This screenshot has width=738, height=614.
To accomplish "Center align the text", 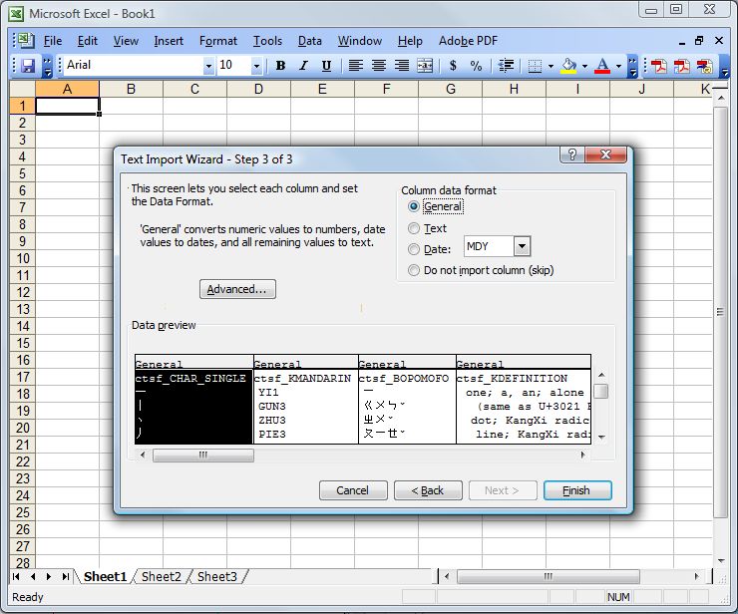I will 379,66.
